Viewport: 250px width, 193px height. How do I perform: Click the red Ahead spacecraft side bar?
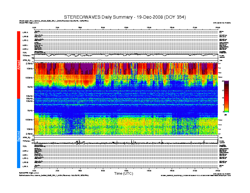click(19, 65)
